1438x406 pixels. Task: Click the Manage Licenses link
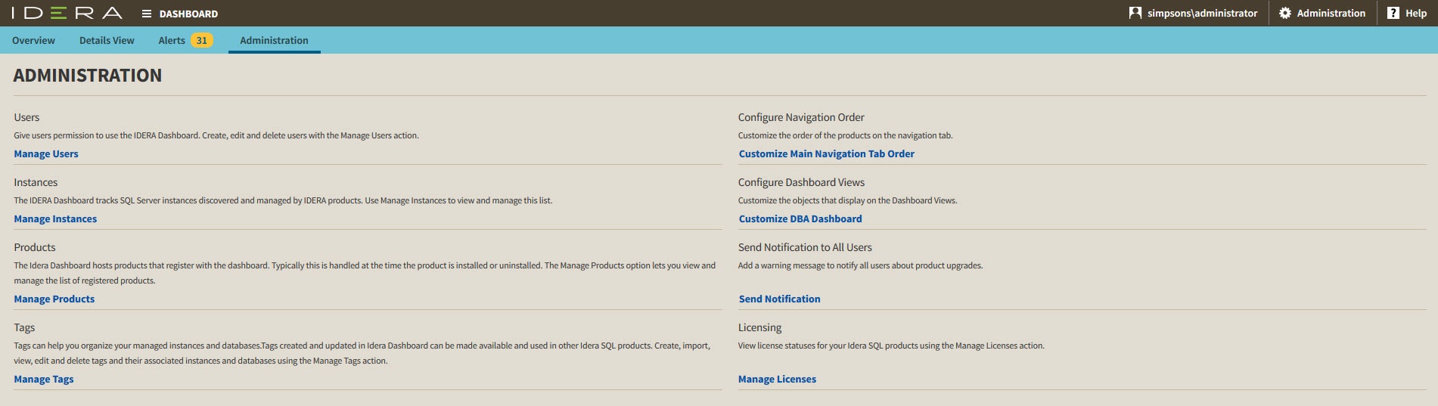tap(777, 379)
